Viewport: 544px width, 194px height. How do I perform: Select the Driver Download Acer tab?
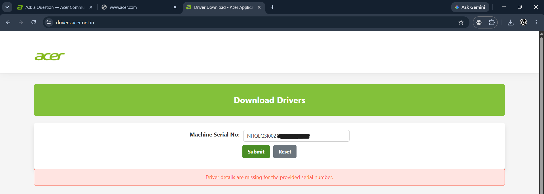223,7
